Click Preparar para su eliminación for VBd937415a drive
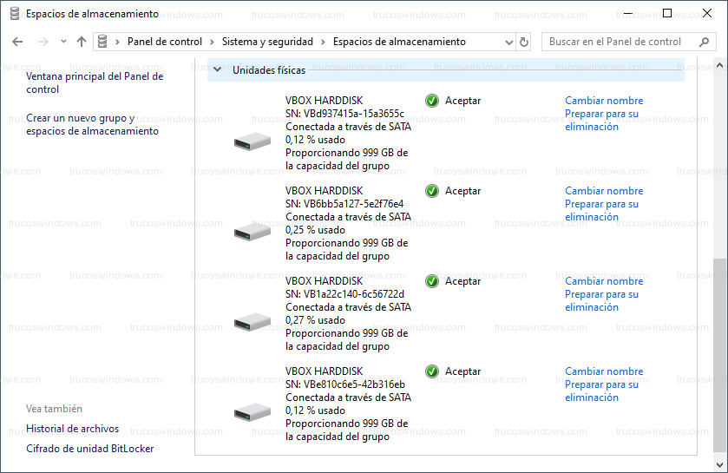Viewport: 728px width, 473px height. pyautogui.click(x=601, y=121)
